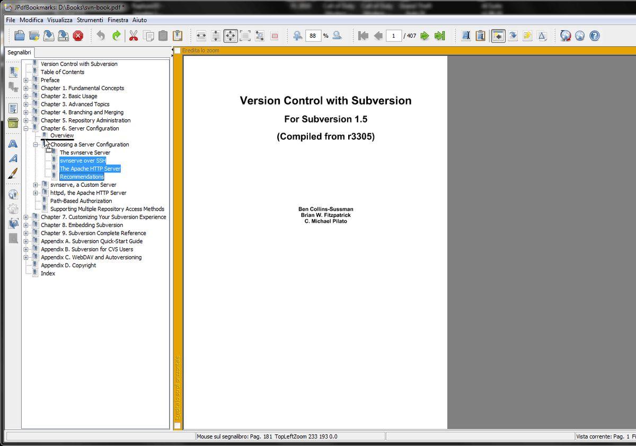Expand Appendix A. Subversion Quick-Start Guide
636x446 pixels.
(x=26, y=241)
